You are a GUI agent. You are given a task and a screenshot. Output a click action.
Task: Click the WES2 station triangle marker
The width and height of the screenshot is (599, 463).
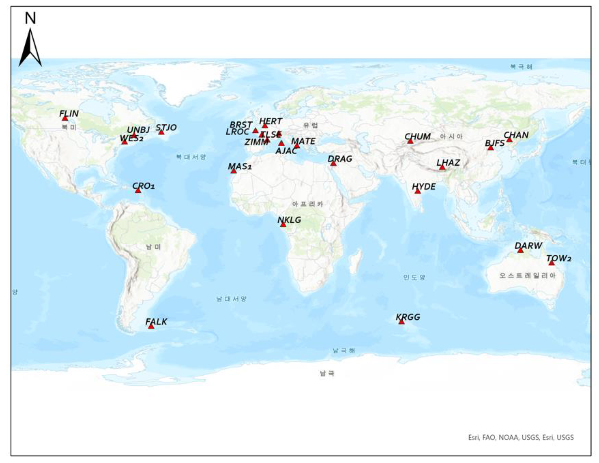(x=125, y=142)
